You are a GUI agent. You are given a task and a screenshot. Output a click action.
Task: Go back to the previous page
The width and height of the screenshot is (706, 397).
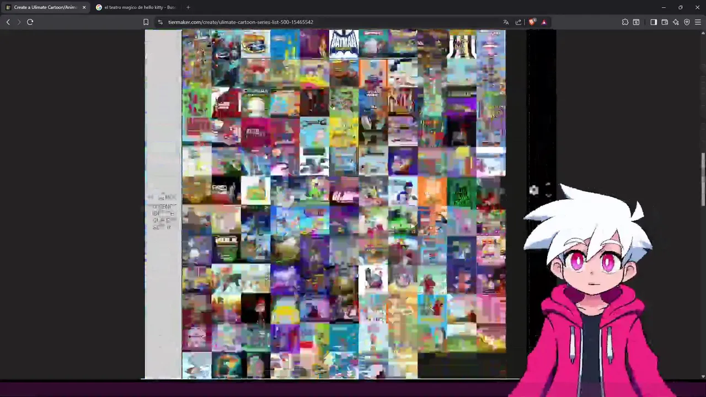(8, 22)
